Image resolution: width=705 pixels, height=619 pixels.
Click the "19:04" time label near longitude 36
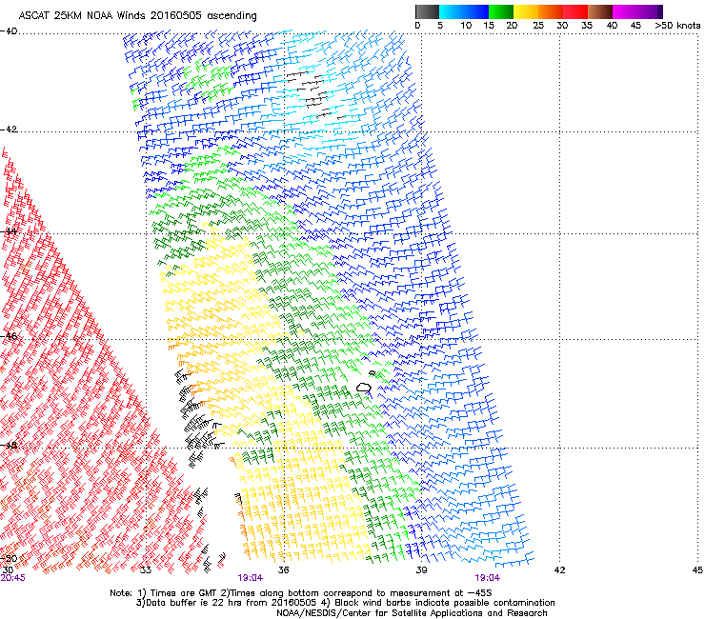(x=251, y=578)
